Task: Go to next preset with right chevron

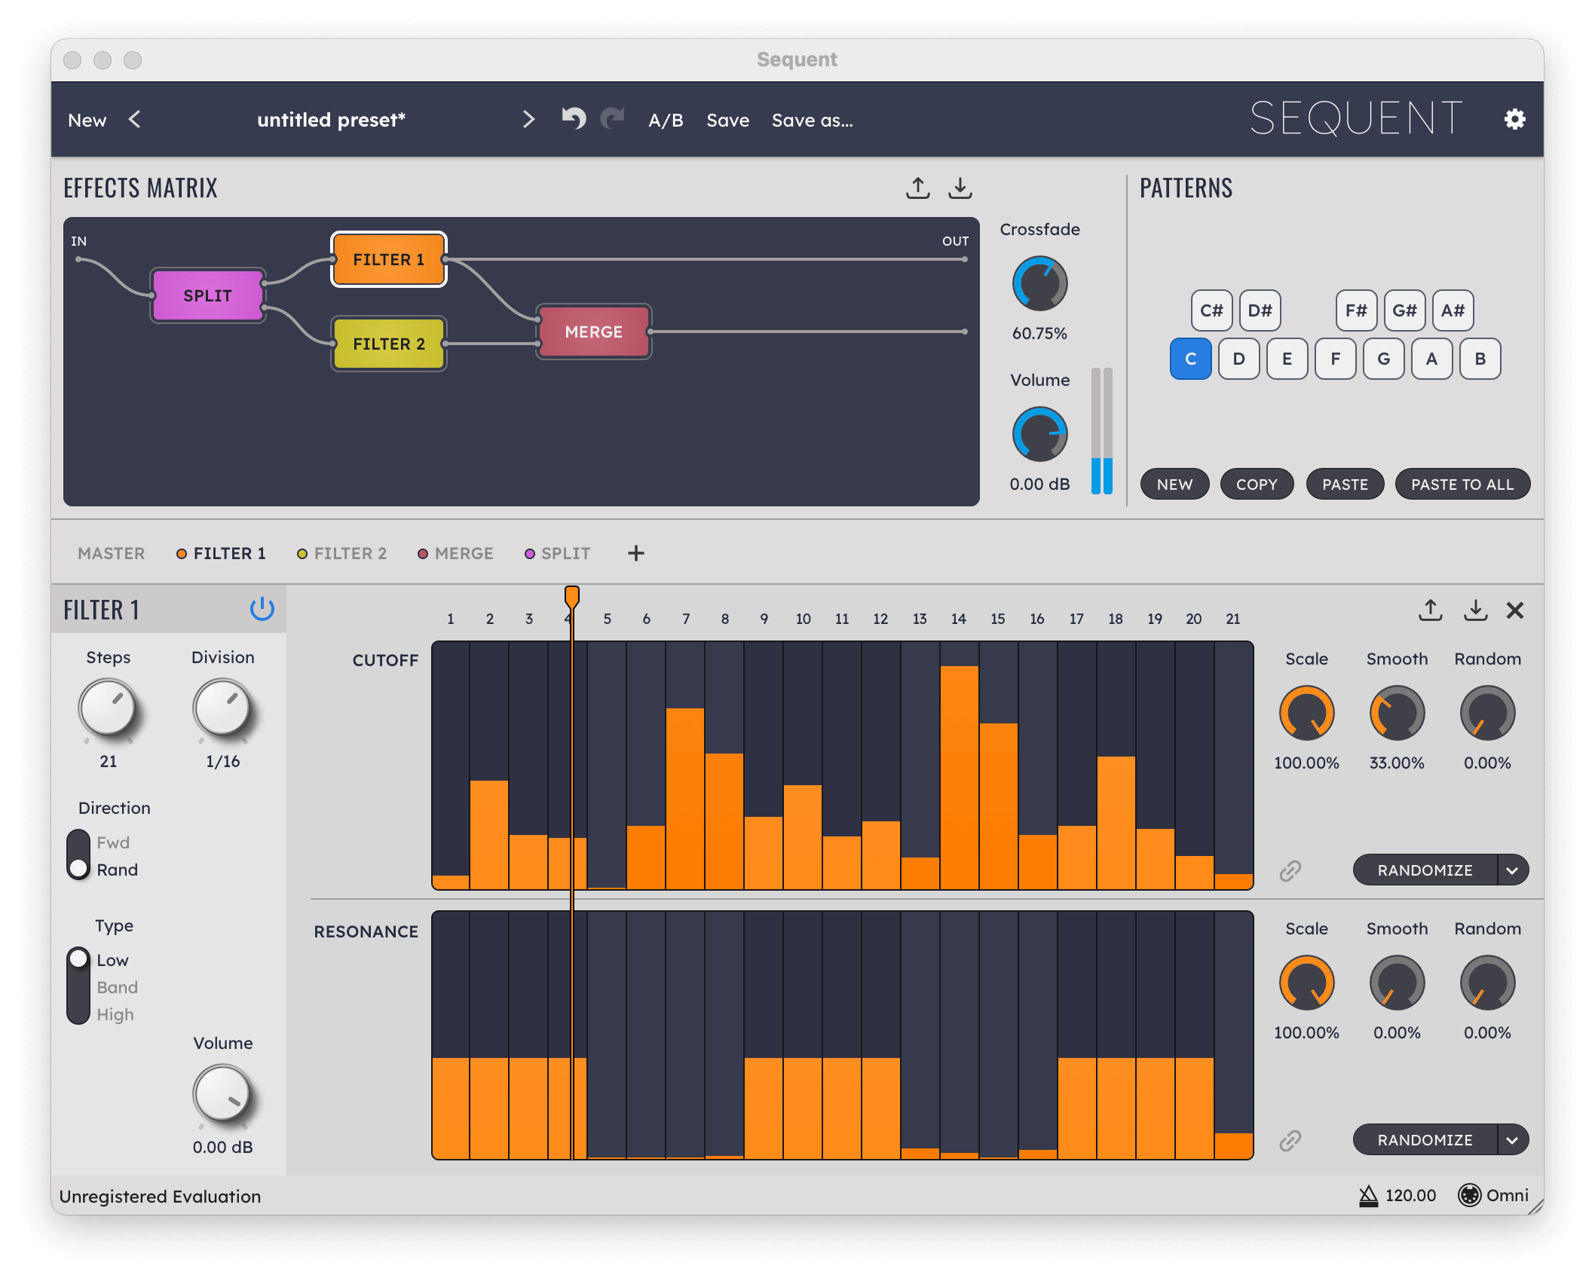Action: [528, 119]
